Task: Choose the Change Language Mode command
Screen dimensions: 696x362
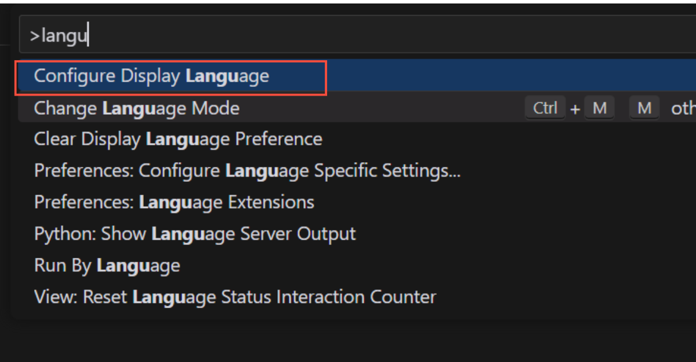Action: [x=136, y=108]
